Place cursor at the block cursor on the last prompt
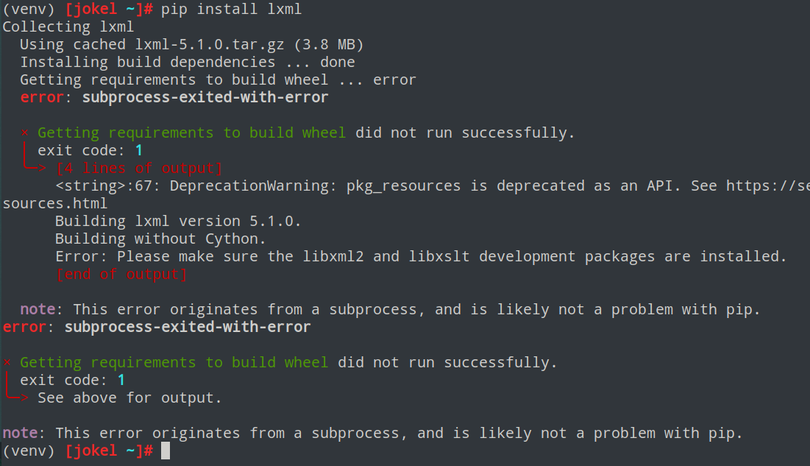This screenshot has width=810, height=466. [x=166, y=451]
